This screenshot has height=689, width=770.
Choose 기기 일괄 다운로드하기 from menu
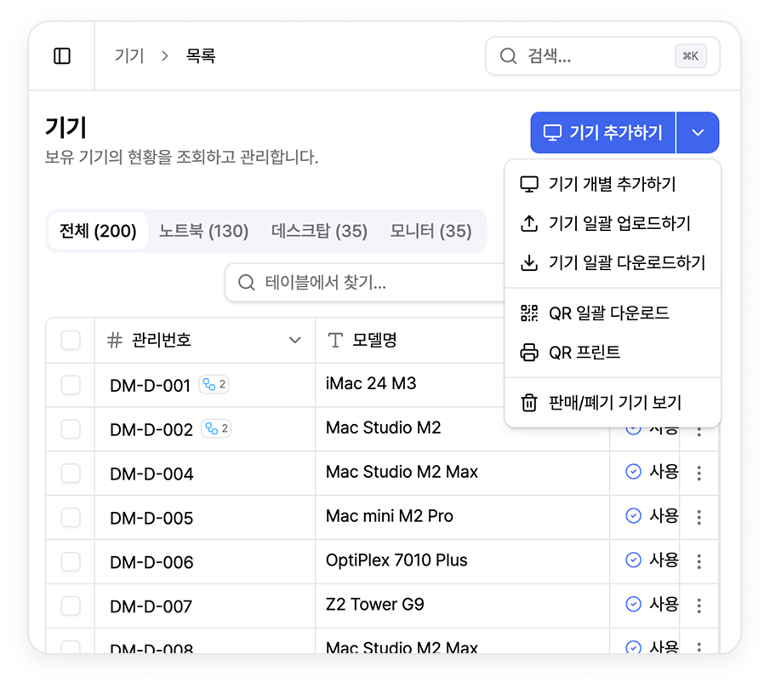pyautogui.click(x=613, y=263)
